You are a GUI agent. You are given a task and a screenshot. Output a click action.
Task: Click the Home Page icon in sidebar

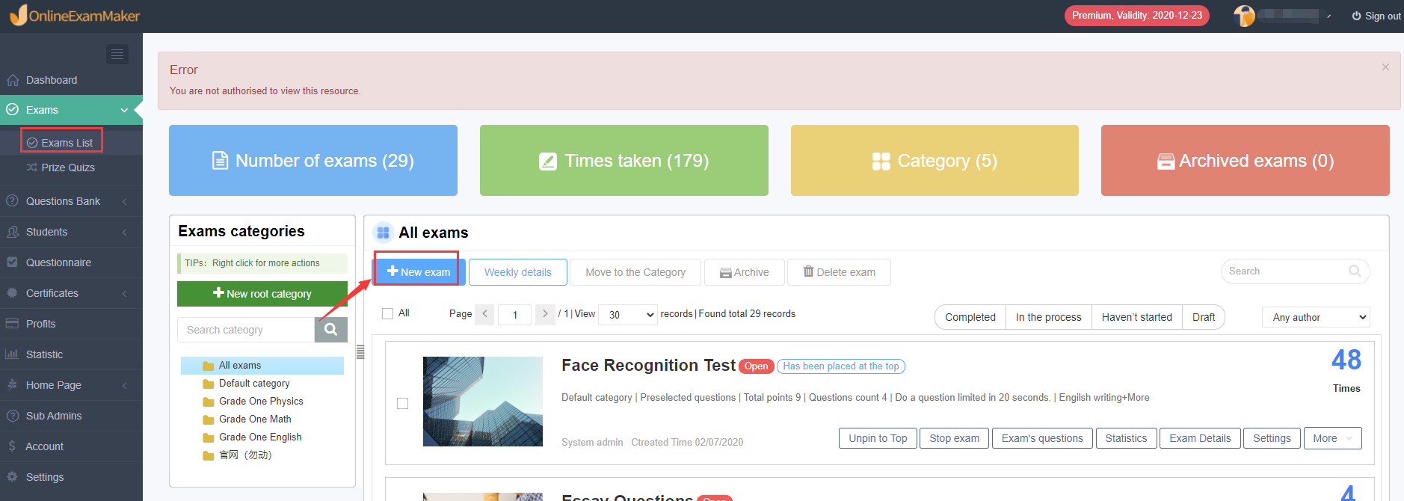[x=12, y=385]
